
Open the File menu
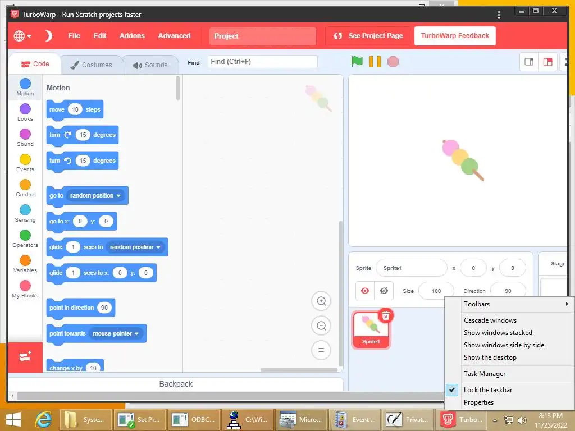pyautogui.click(x=74, y=36)
